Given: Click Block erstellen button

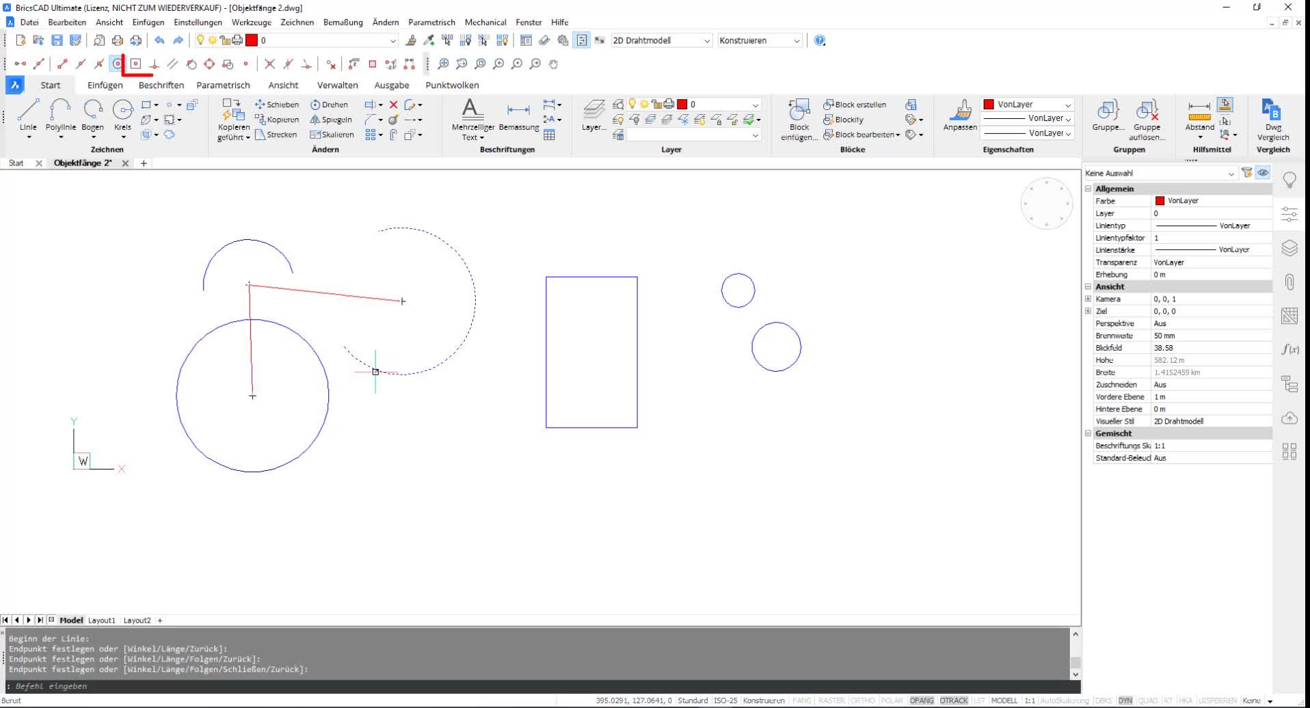Looking at the screenshot, I should click(x=855, y=105).
